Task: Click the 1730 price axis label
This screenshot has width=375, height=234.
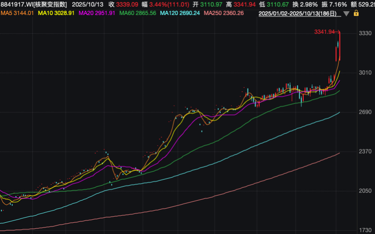Action: click(365, 230)
